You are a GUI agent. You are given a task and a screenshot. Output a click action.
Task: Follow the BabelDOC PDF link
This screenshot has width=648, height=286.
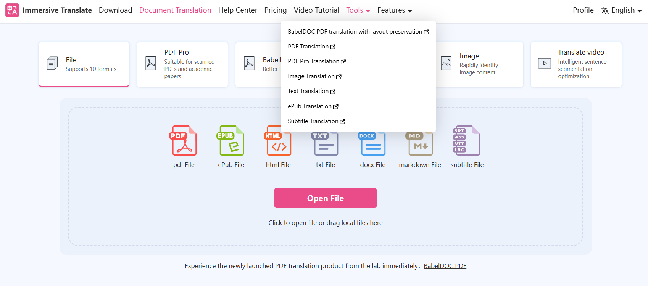coord(445,266)
